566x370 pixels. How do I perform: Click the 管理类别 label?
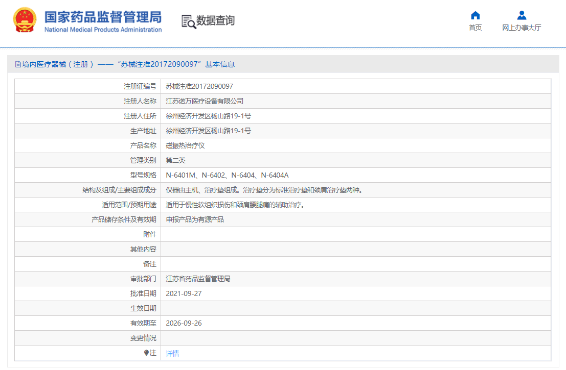coord(143,160)
